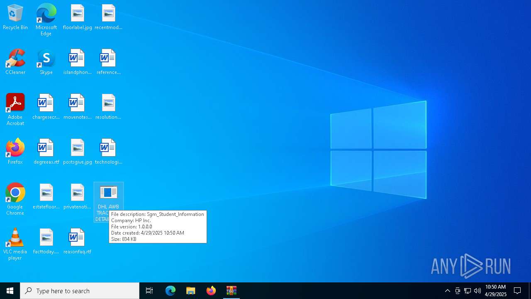Open File Explorer from the taskbar
The image size is (531, 299).
point(191,291)
